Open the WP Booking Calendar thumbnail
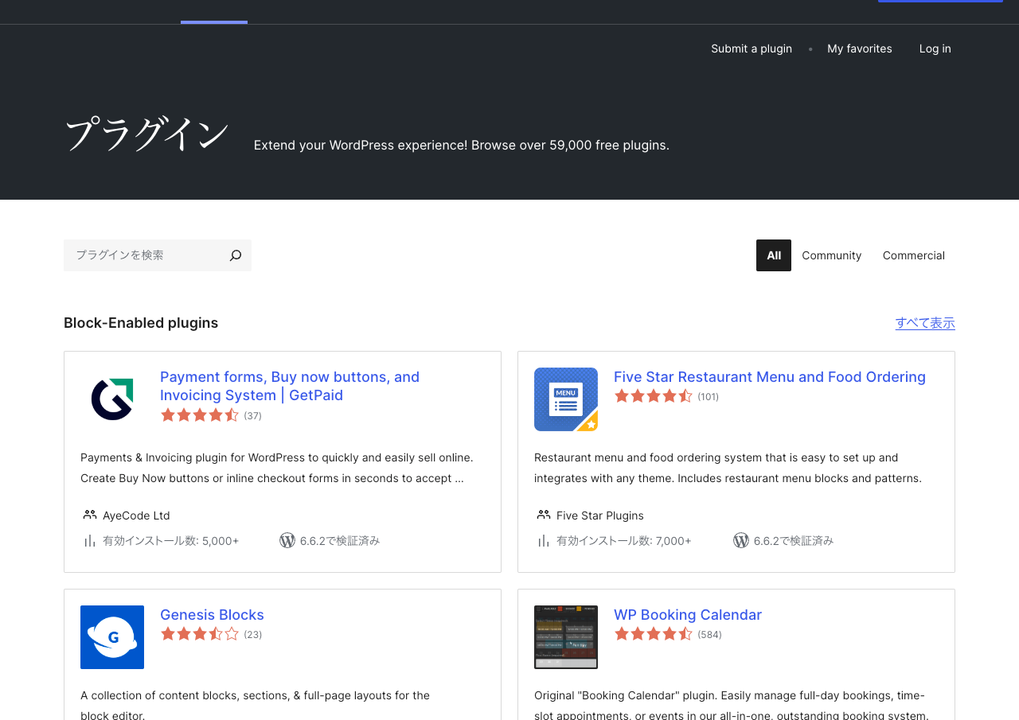The height and width of the screenshot is (720, 1019). coord(566,637)
